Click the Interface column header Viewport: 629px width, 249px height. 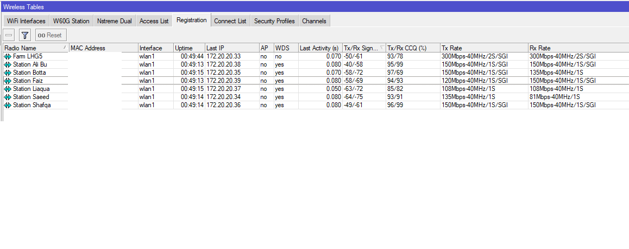(x=156, y=48)
